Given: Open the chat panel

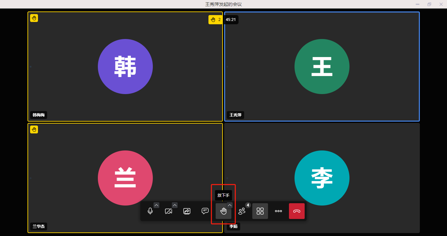Looking at the screenshot, I should tap(205, 211).
